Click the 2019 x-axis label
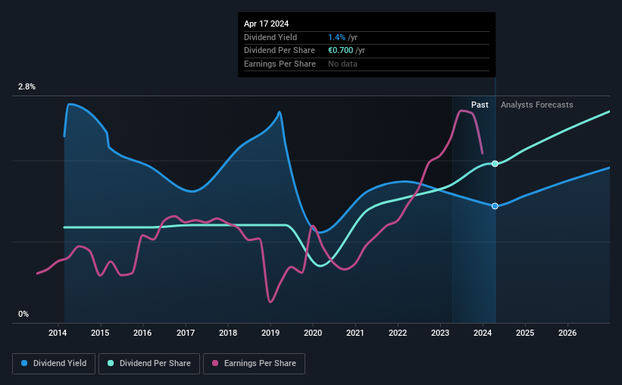 (270, 333)
